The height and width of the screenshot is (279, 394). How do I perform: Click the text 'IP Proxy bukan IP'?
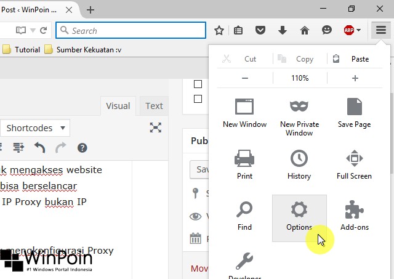(44, 202)
